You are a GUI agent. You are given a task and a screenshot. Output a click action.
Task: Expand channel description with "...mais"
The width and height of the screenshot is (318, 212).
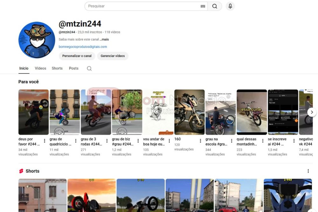[x=104, y=39]
